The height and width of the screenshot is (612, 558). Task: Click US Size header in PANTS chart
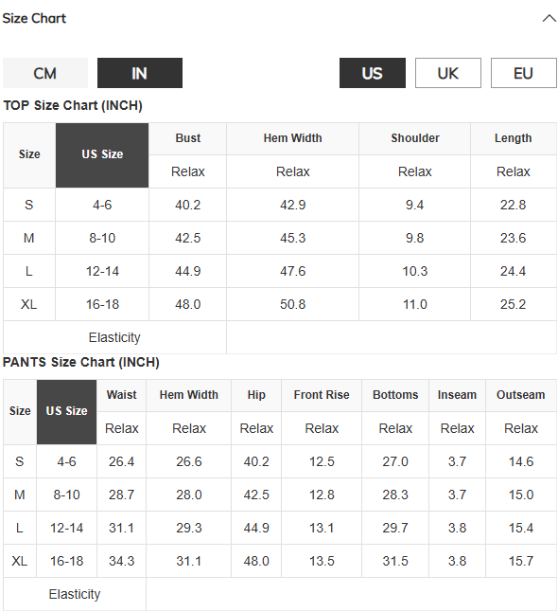(66, 412)
